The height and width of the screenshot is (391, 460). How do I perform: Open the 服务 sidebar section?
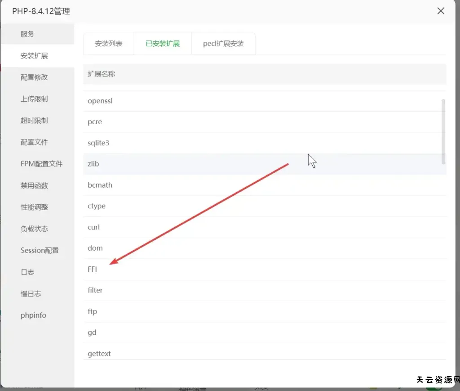(27, 34)
